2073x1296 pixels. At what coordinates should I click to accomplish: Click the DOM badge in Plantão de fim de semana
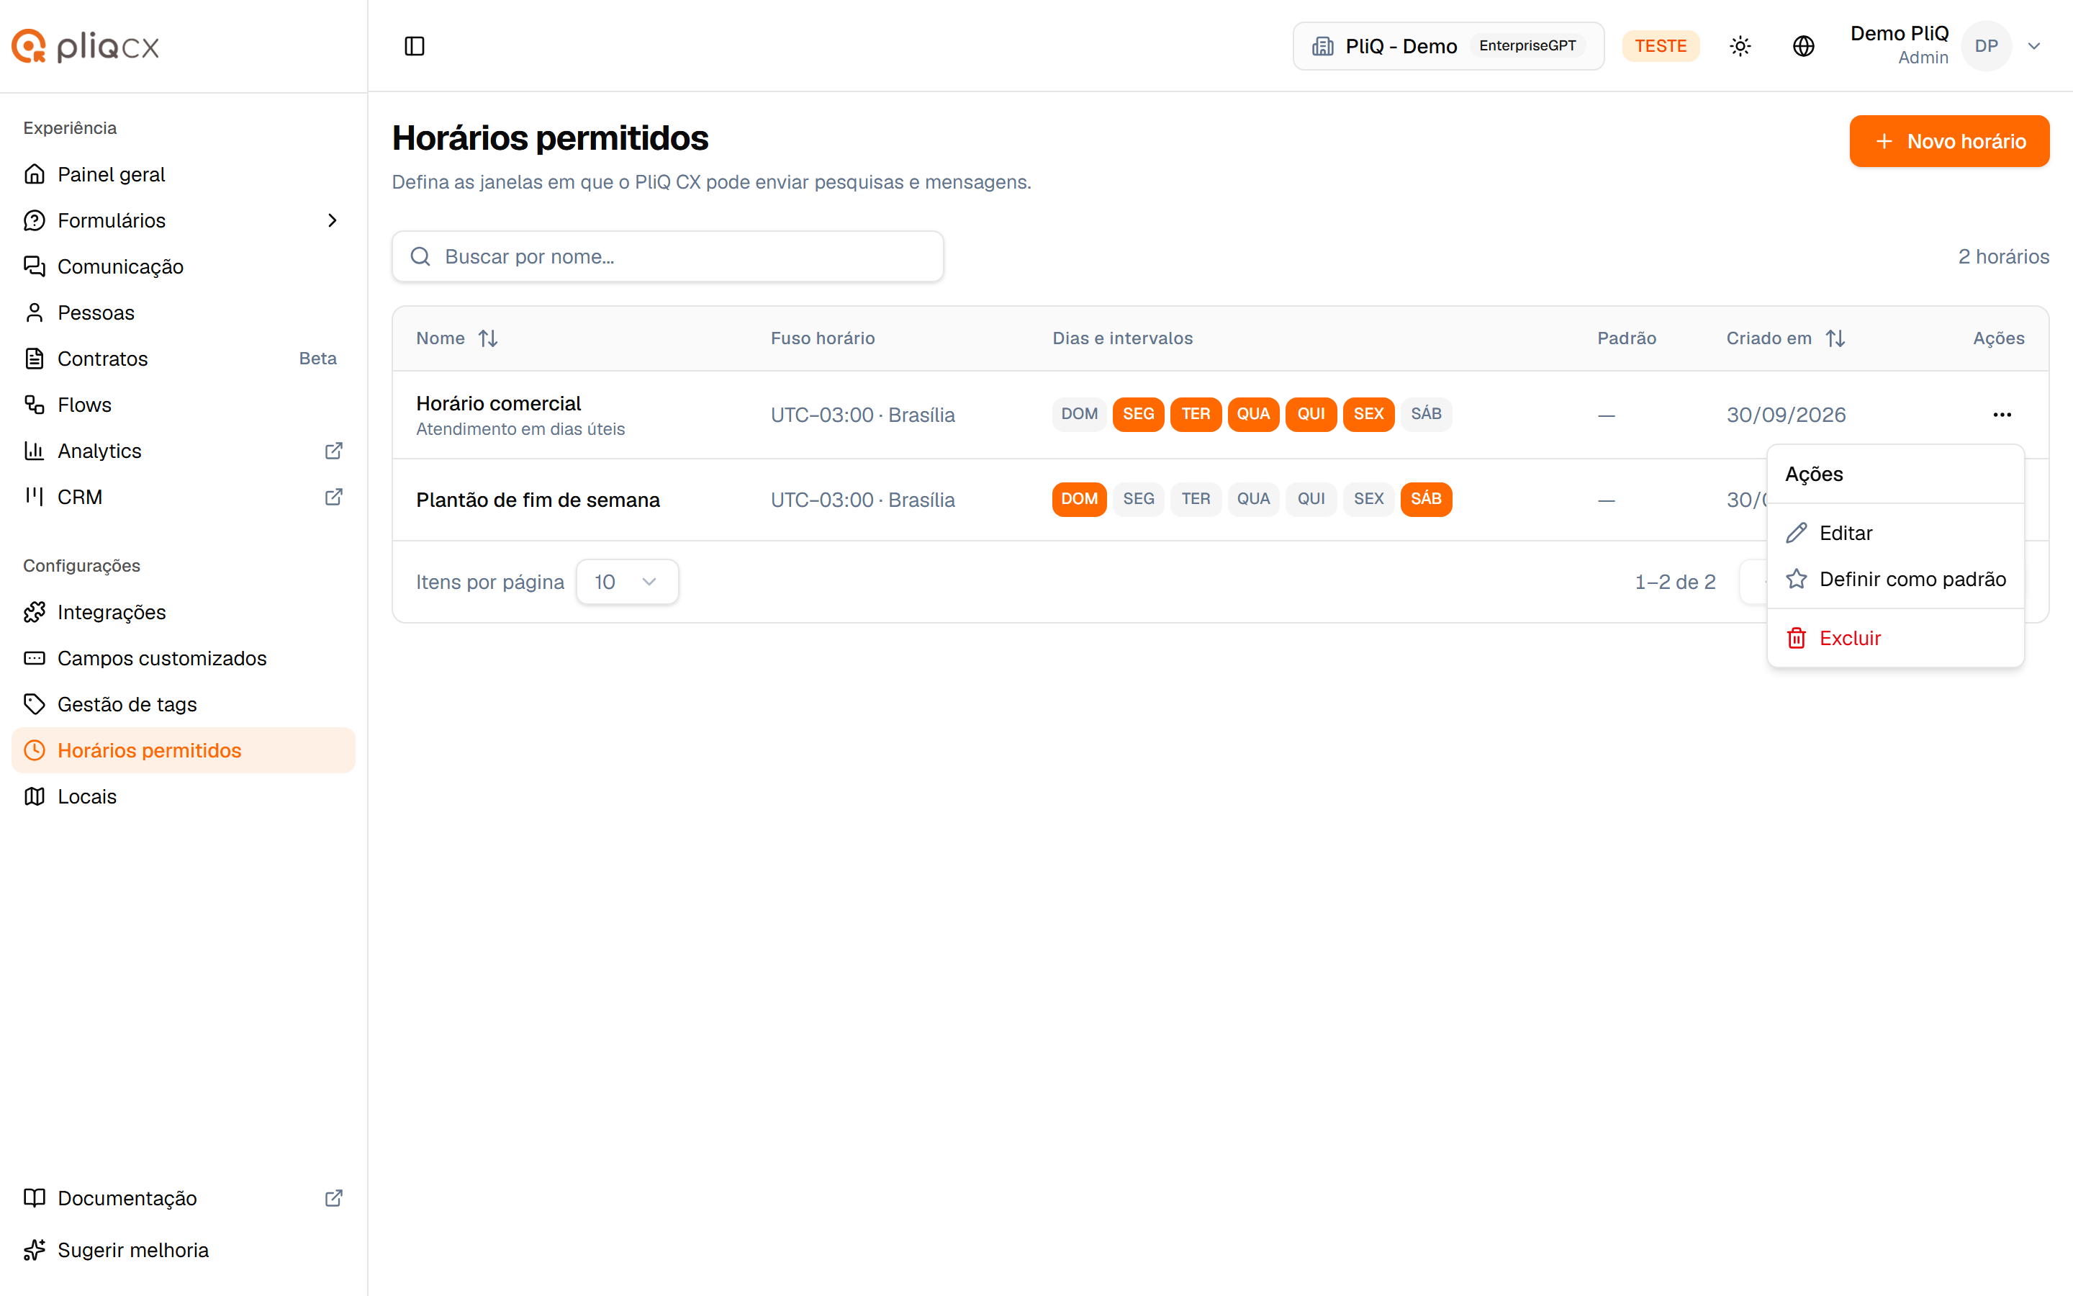(1080, 499)
